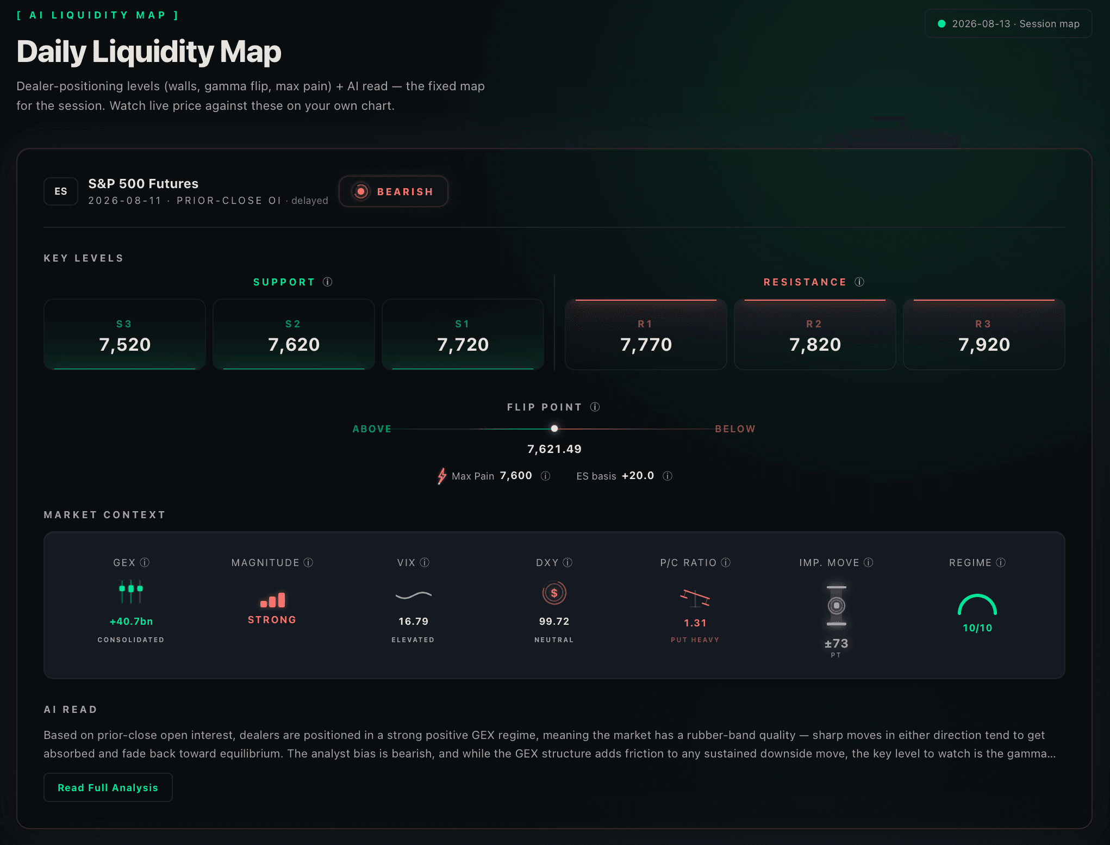Select the R3 7,920 resistance card
Viewport: 1110px width, 845px height.
tap(984, 334)
